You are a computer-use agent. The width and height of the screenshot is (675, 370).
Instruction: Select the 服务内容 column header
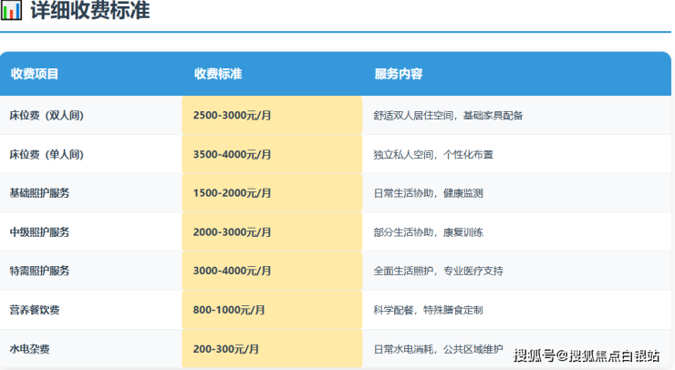tap(399, 74)
